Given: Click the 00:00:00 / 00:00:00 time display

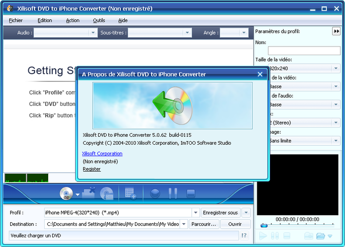Looking at the screenshot, I should pos(297,219).
